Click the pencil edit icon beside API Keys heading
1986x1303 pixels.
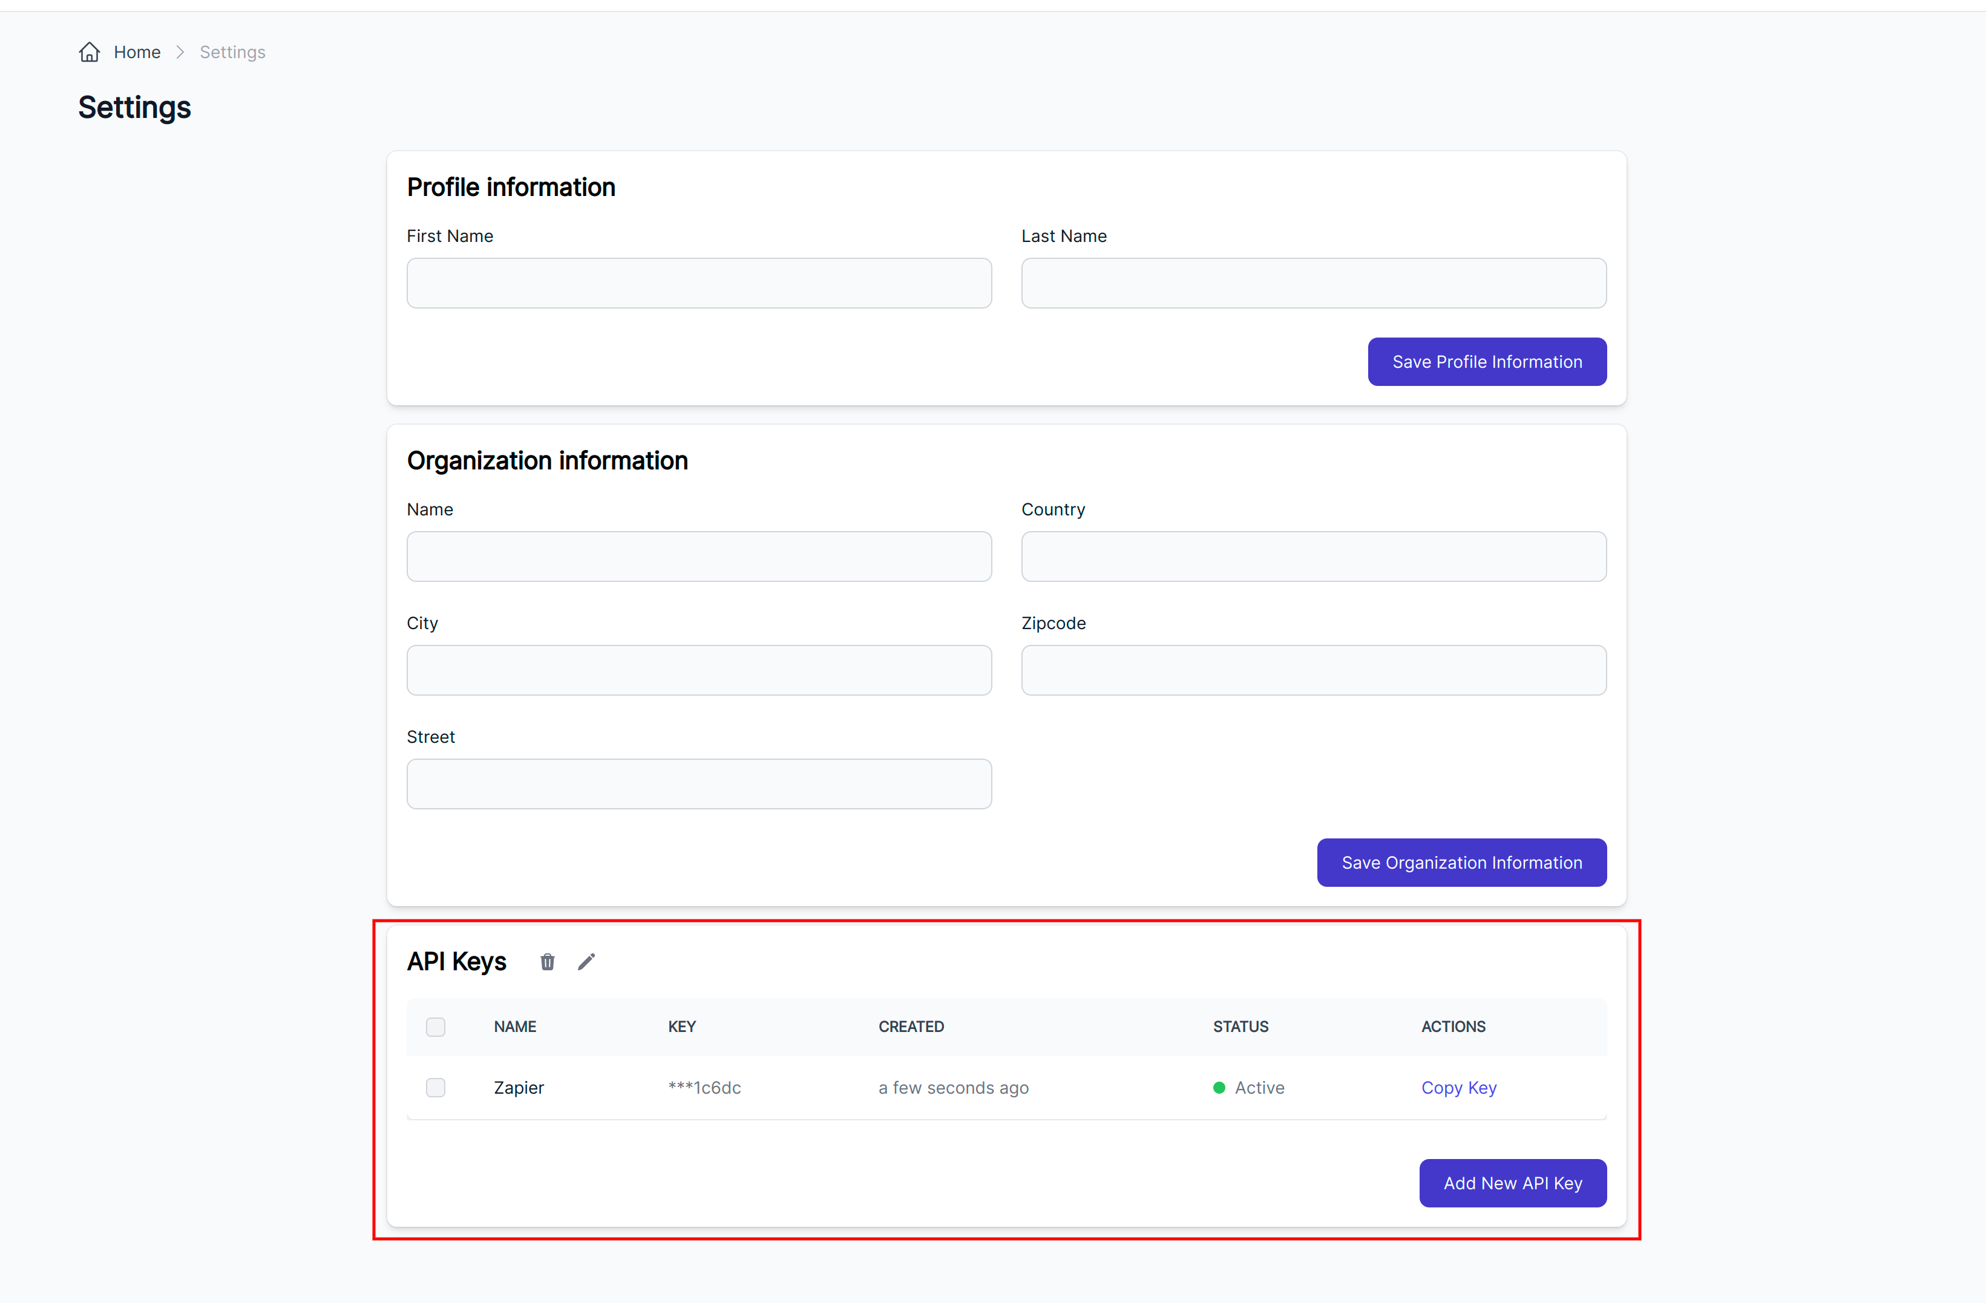coord(586,961)
